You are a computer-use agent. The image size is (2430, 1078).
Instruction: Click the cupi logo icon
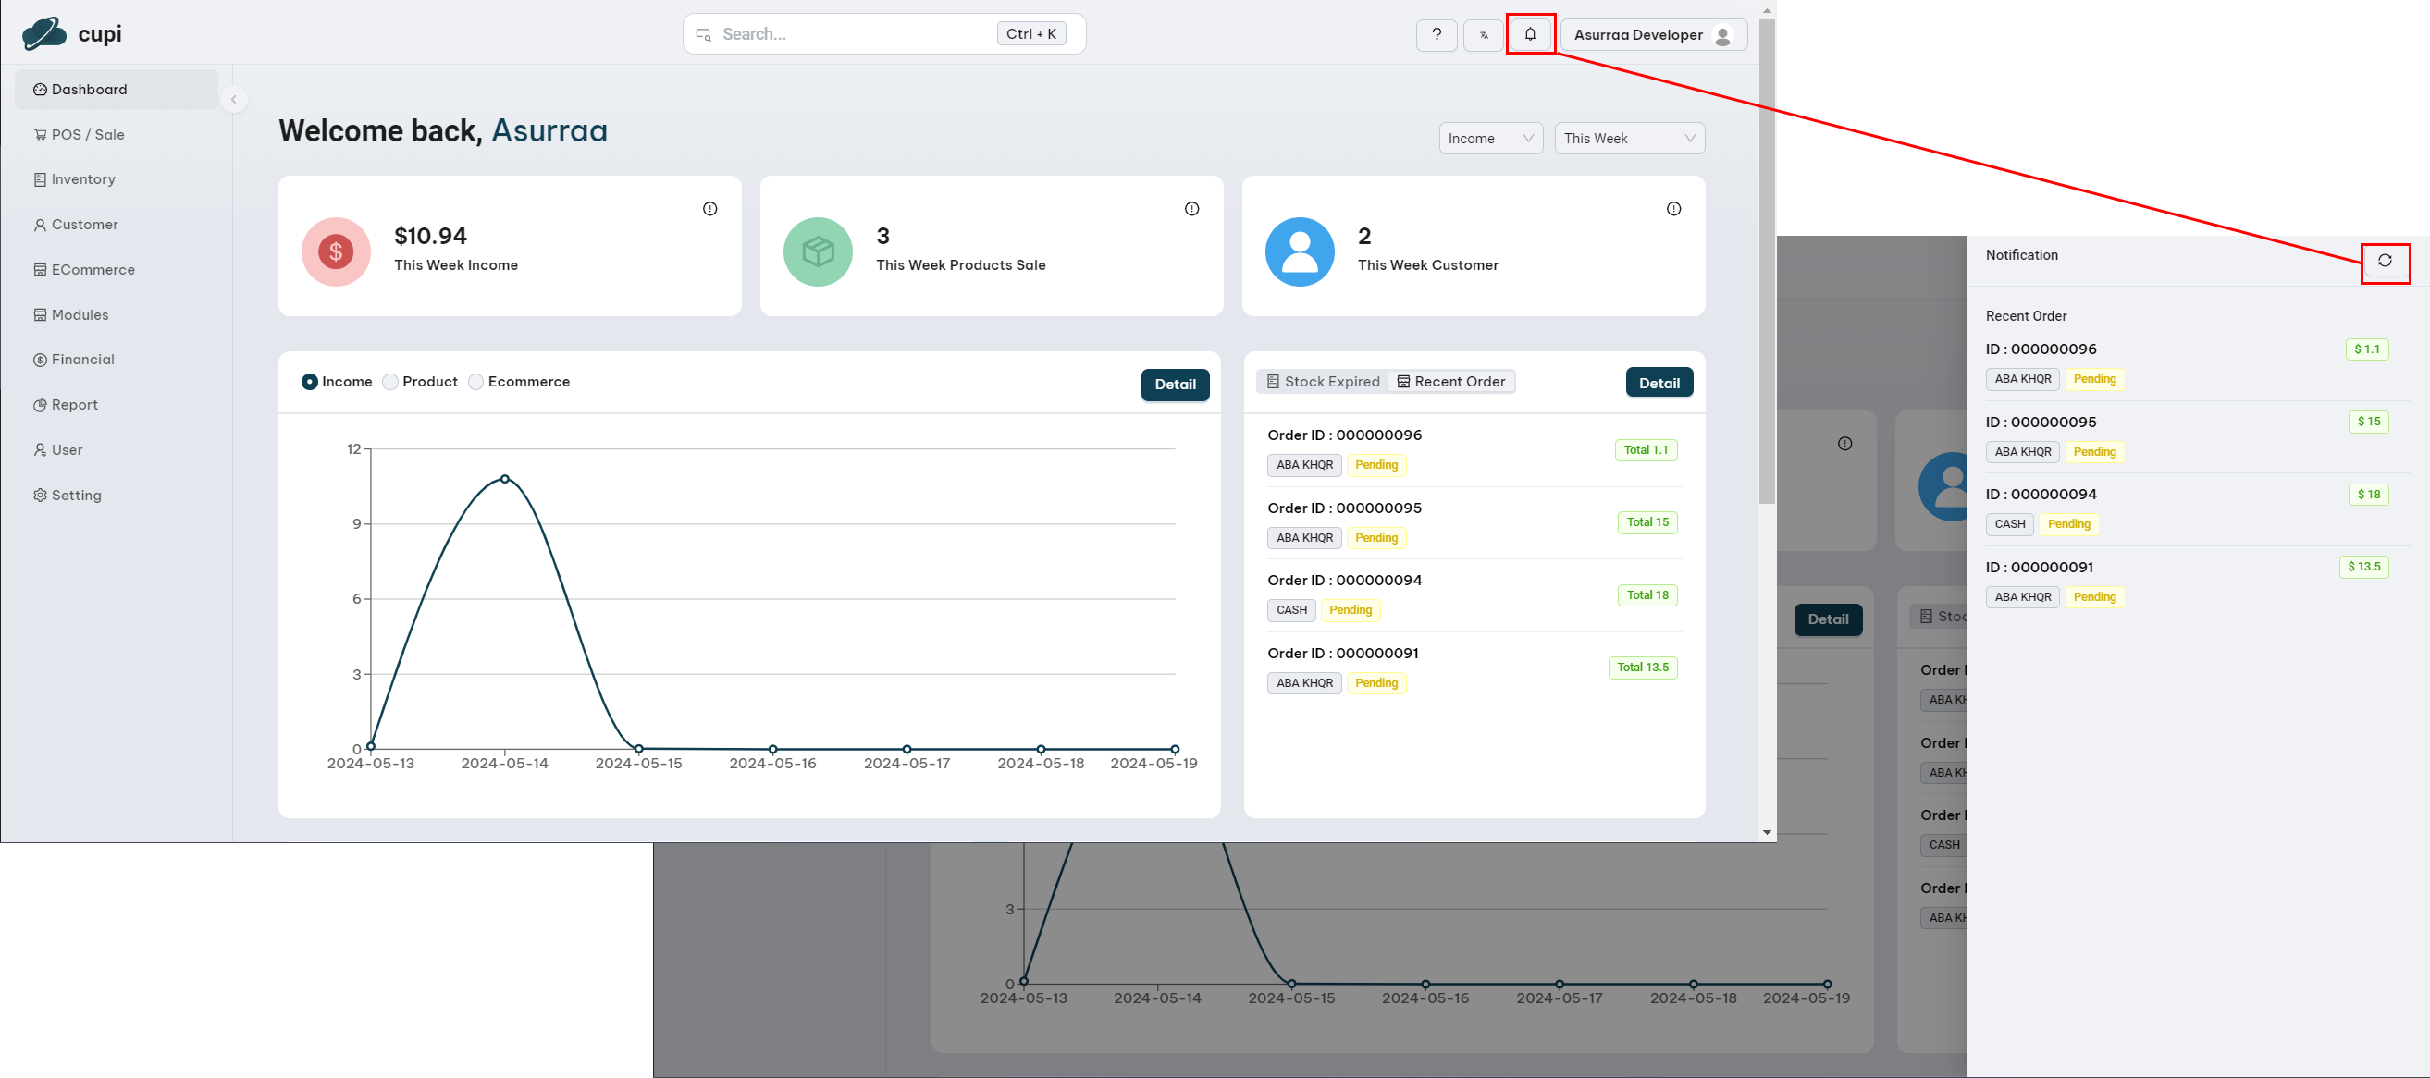click(x=44, y=34)
